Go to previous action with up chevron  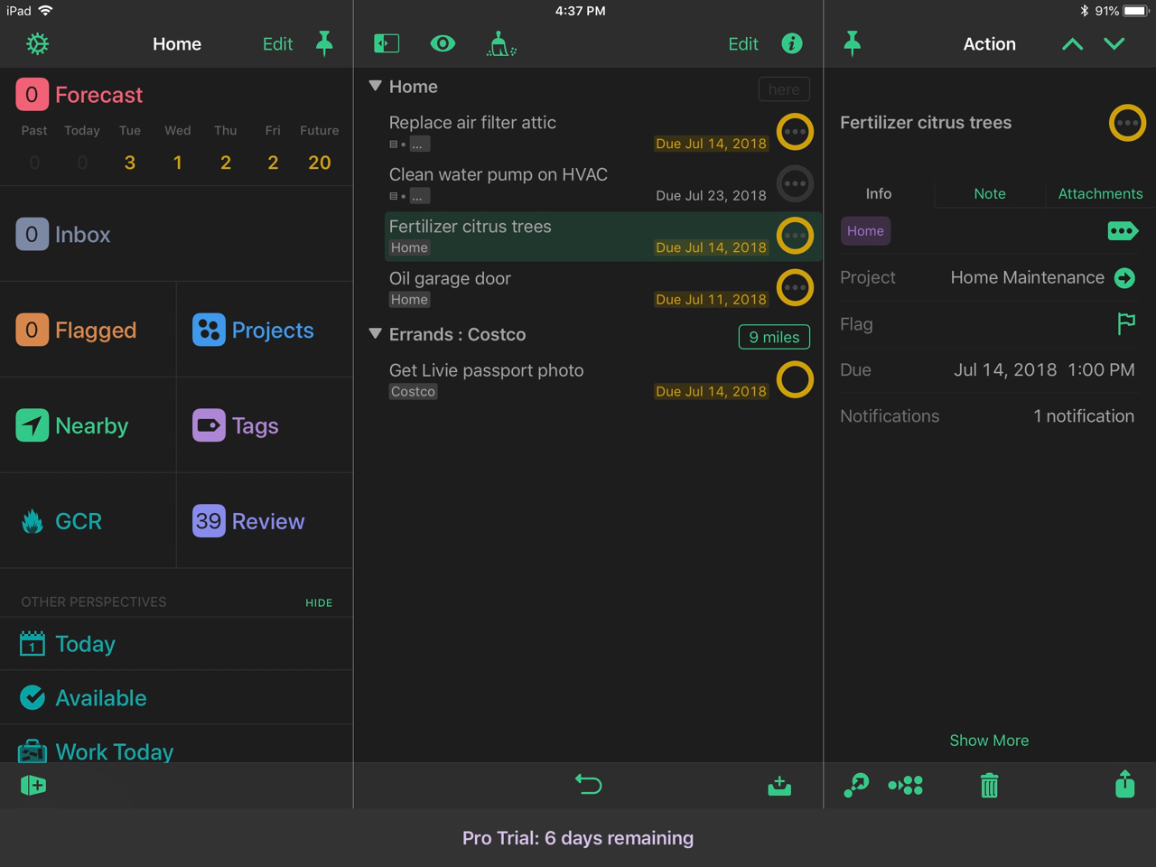click(1072, 43)
